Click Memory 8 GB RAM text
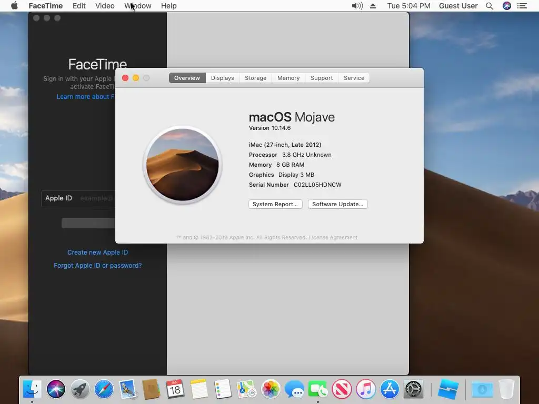539x404 pixels. click(276, 165)
